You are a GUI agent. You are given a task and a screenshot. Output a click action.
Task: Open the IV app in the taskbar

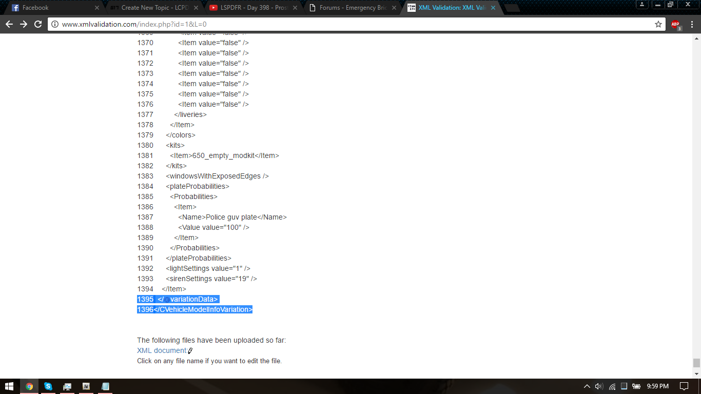point(86,386)
